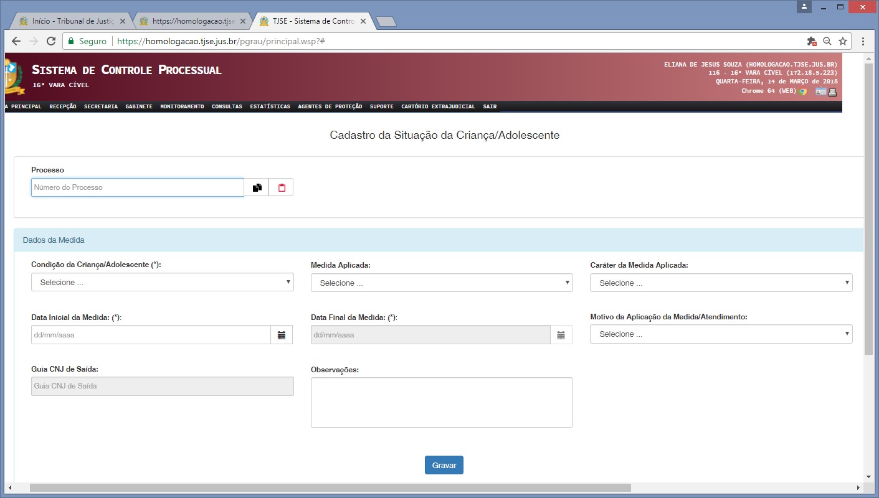Screen dimensions: 879x498
Task: Click the Observações text area
Action: click(x=441, y=402)
